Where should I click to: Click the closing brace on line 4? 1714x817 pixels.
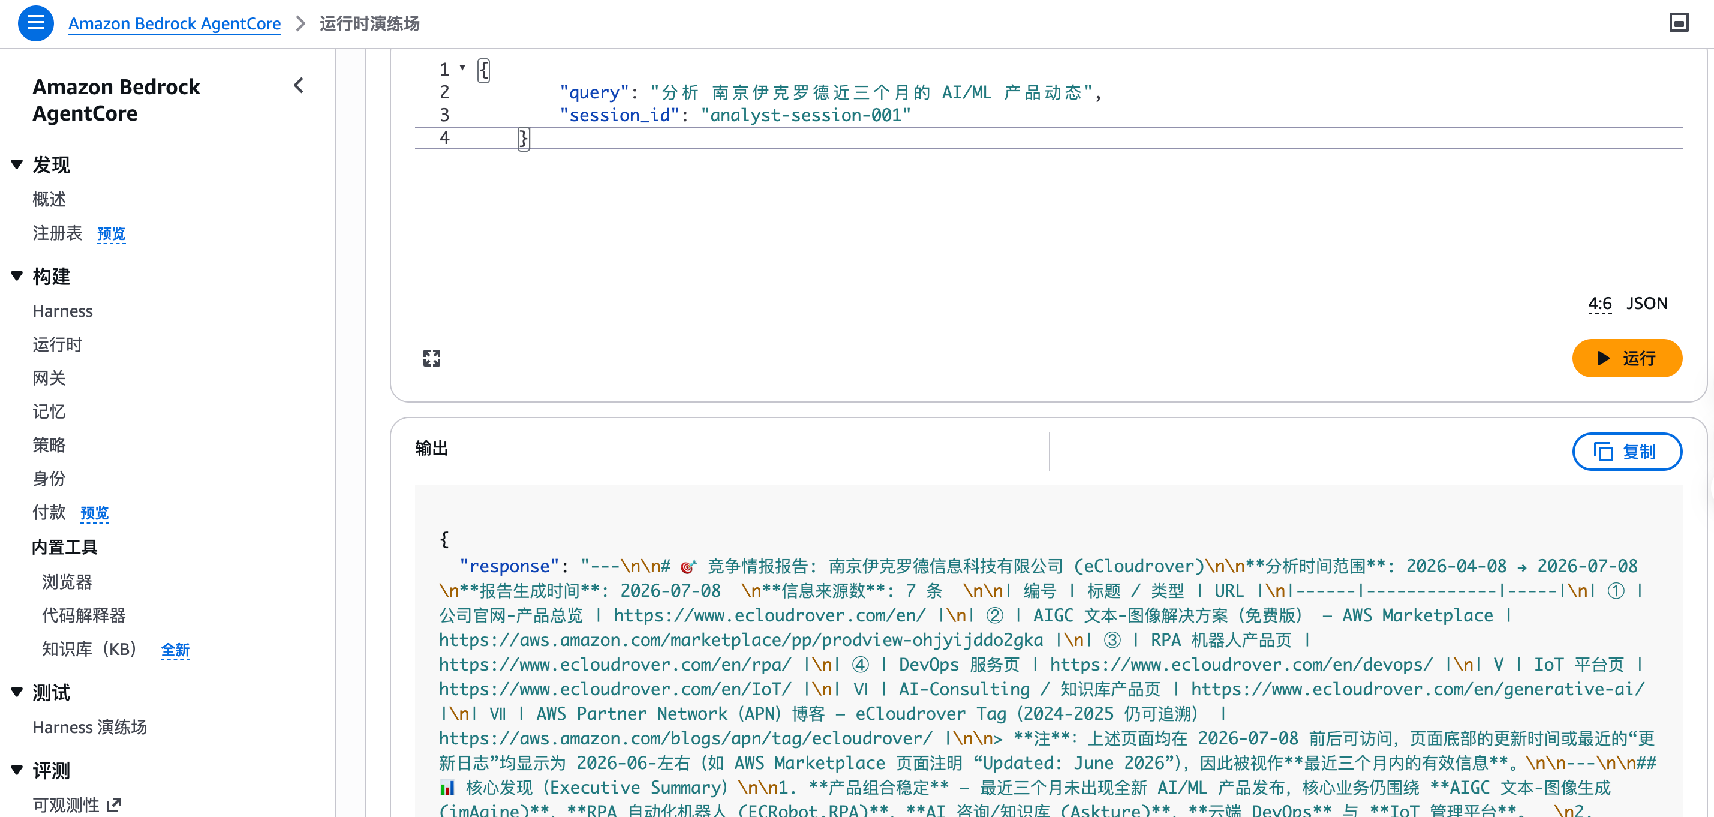(x=524, y=138)
